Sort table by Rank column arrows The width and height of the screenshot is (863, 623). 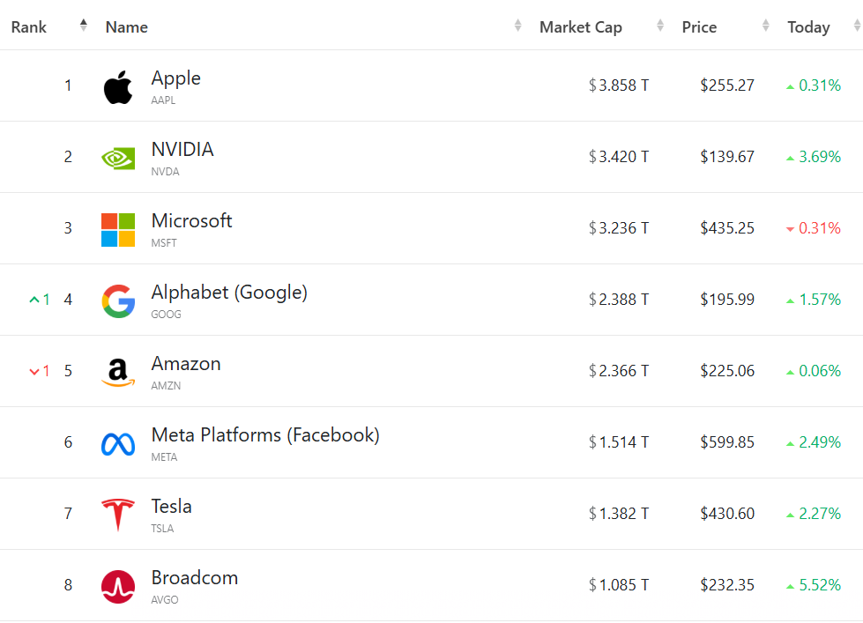pyautogui.click(x=84, y=26)
